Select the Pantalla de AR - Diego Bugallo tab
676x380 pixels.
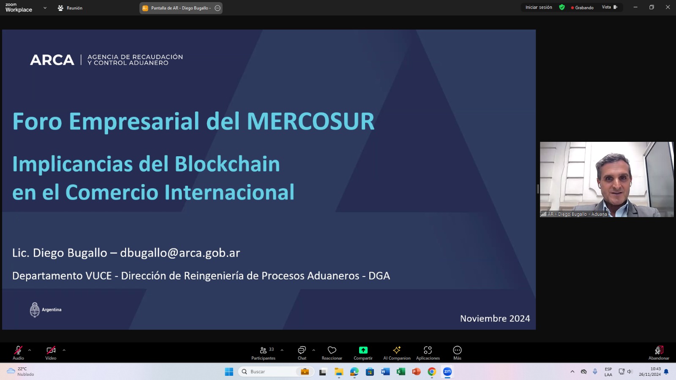coord(180,8)
